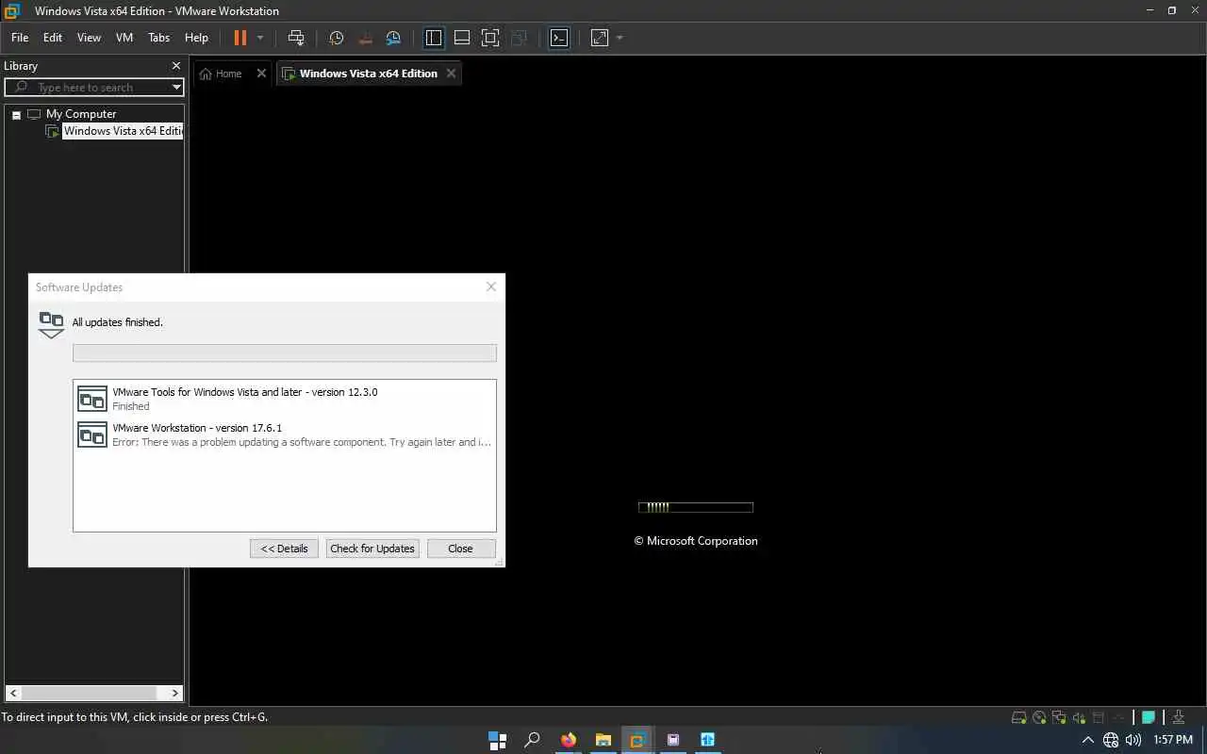
Task: Click the VMware Workstation update item icon
Action: tap(92, 434)
